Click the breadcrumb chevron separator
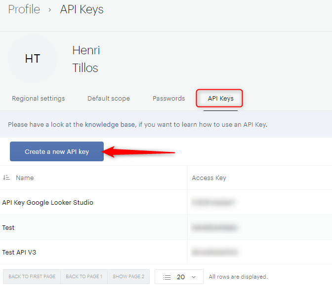Screen dimensions: 332x291 click(50, 10)
